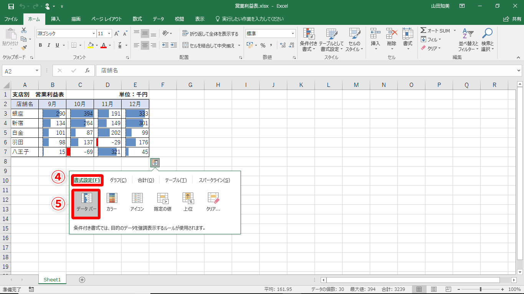Image resolution: width=524 pixels, height=294 pixels.
Task: Choose the Top 10% formatting option
Action: (188, 202)
